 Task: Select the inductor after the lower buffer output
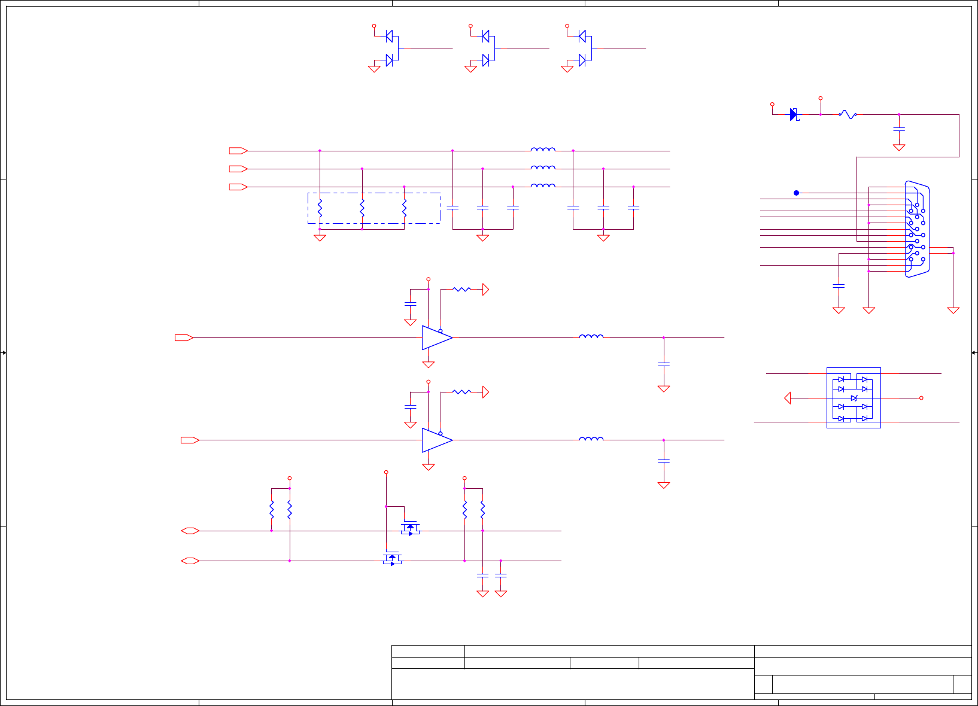point(591,439)
